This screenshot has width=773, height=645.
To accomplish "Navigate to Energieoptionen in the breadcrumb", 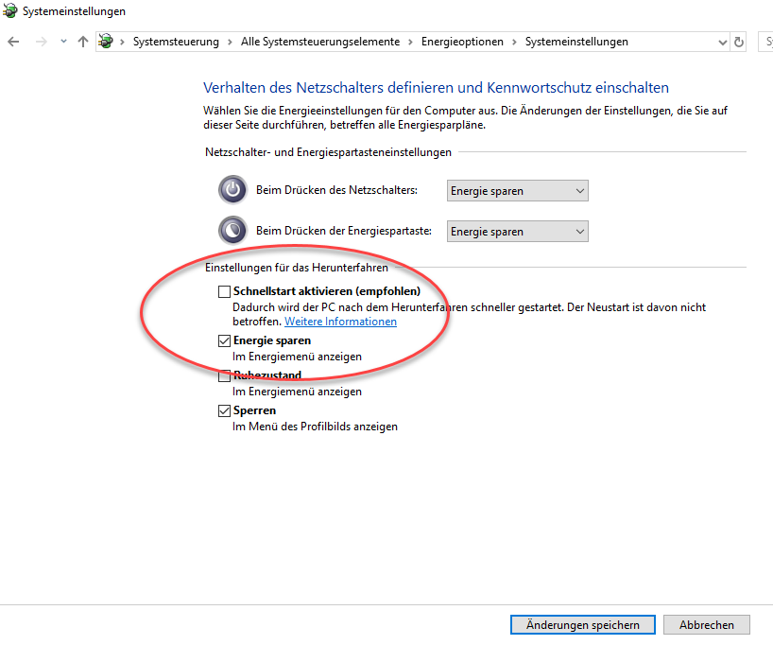I will tap(463, 42).
